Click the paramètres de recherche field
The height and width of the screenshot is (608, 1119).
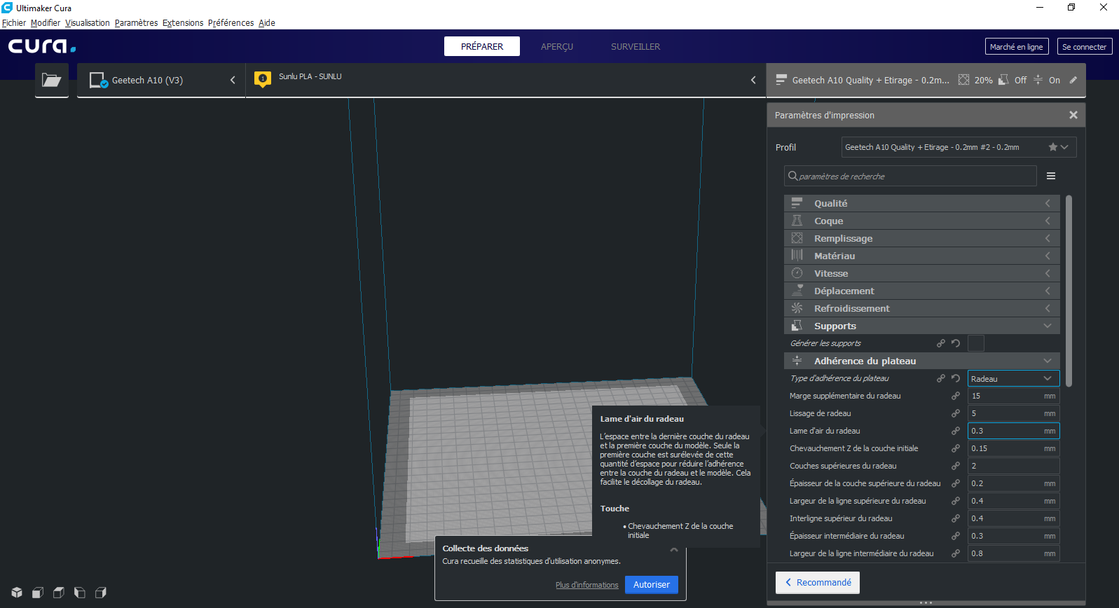coord(910,176)
